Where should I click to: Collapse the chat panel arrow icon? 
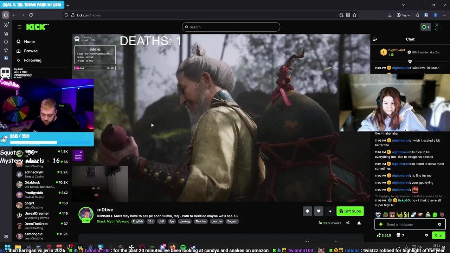coord(375,39)
